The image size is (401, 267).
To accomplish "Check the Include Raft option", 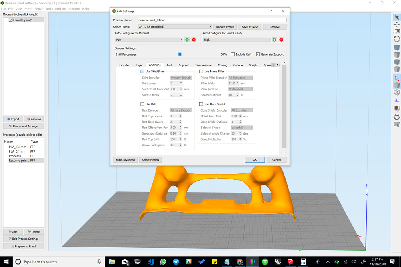I will pos(233,54).
